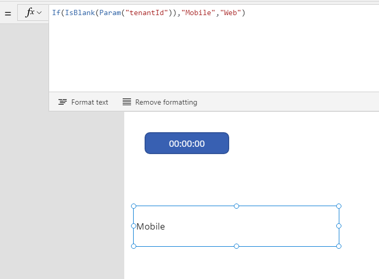Click the bottom-right resize handle of label
Screen dimensions: 379x279
[339, 246]
